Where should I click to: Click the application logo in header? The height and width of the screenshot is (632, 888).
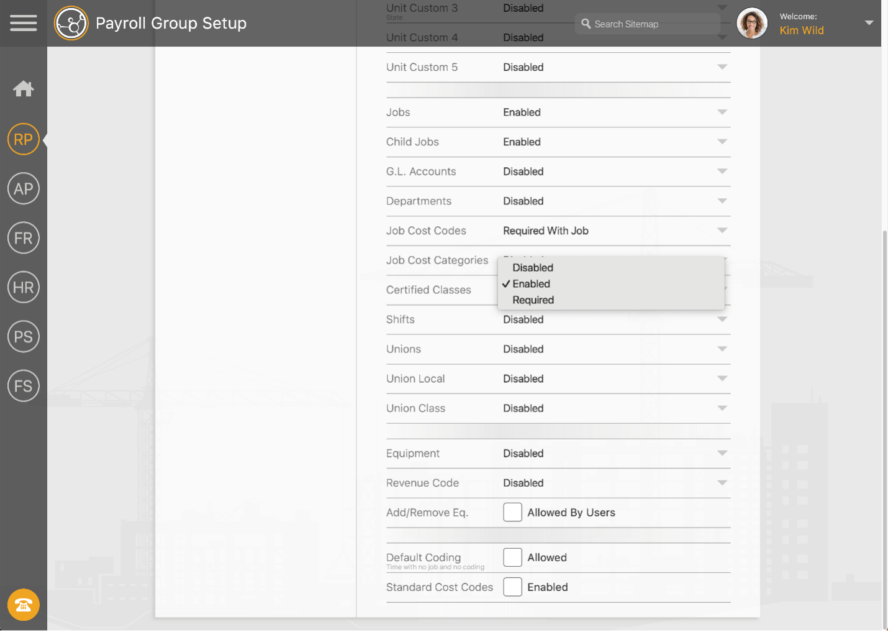[x=71, y=24]
